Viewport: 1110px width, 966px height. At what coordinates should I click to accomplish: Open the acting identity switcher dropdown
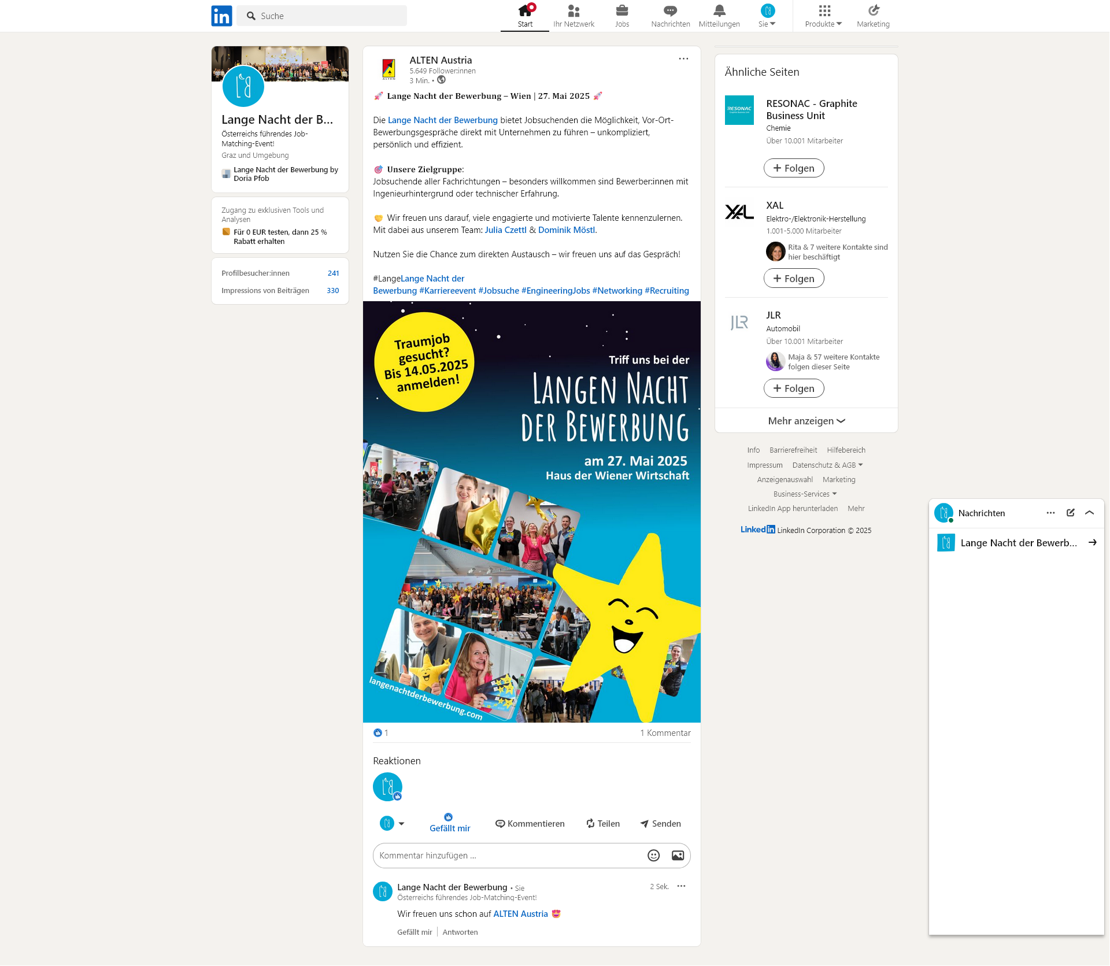(392, 824)
